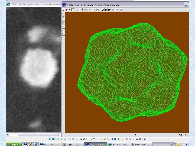Screen dimensions: 195x146
Task: Click the green mesh 3D model
Action: point(132,72)
